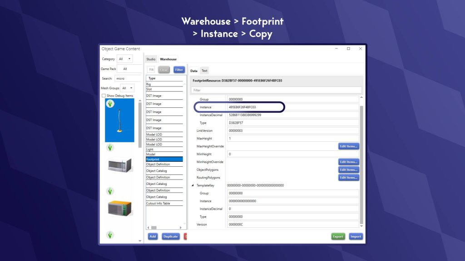
Task: Switch to the Text tab
Action: pos(204,71)
